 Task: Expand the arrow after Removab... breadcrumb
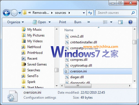52,13
